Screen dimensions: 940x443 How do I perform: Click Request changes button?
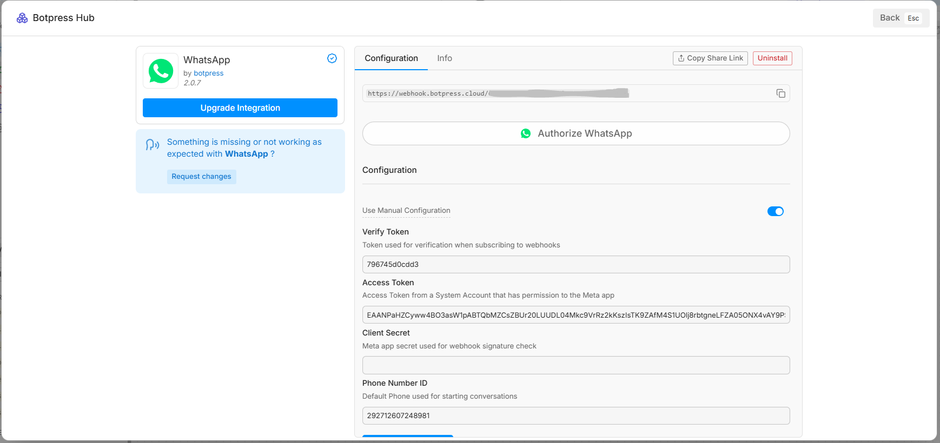(x=201, y=177)
